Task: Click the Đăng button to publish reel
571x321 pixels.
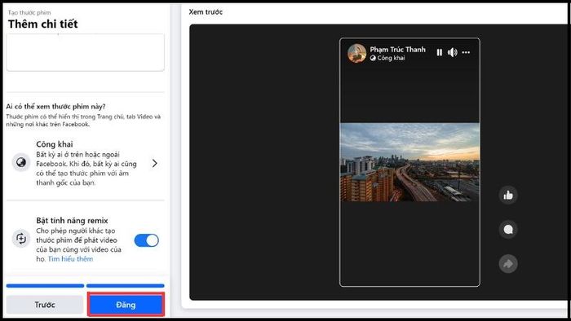Action: (x=126, y=305)
